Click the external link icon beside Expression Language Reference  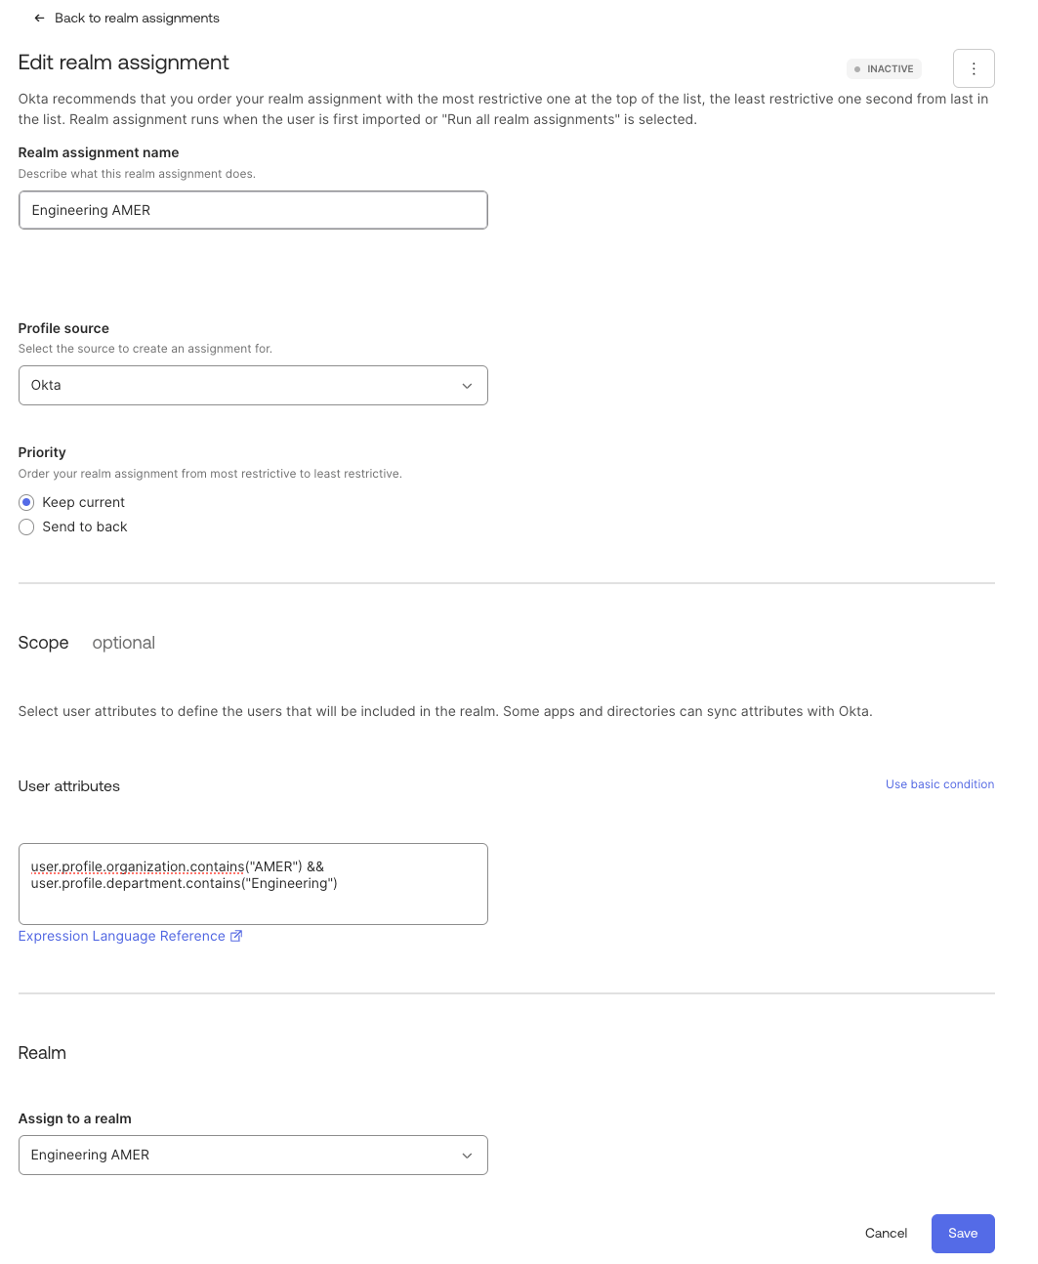[x=235, y=936]
